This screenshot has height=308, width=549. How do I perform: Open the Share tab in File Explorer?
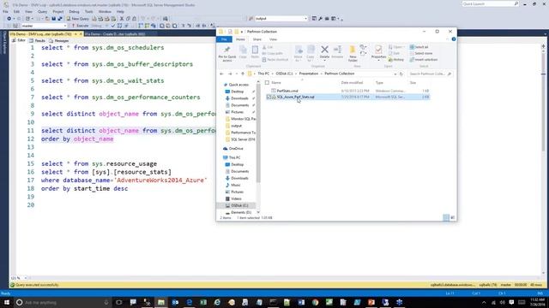[x=257, y=39]
